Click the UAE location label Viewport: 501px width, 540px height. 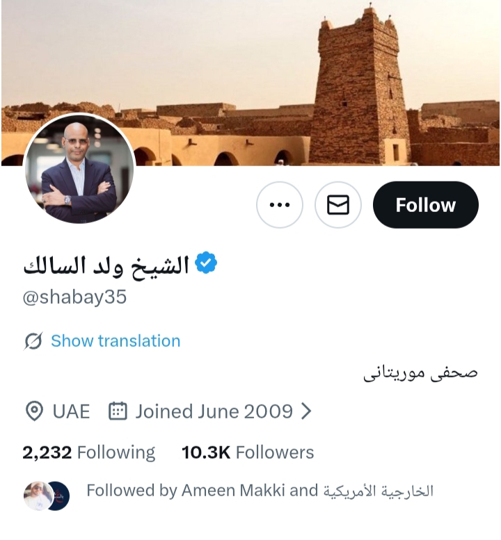point(71,411)
